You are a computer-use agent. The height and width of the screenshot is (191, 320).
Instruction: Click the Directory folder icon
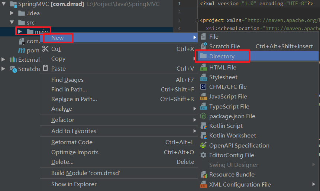pyautogui.click(x=203, y=56)
